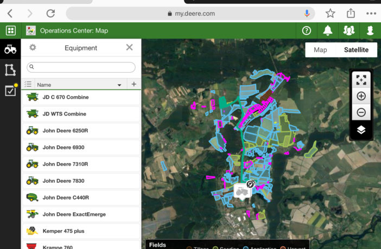Select John Deere C440R baler
Screen dimensions: 381x249
81,197
